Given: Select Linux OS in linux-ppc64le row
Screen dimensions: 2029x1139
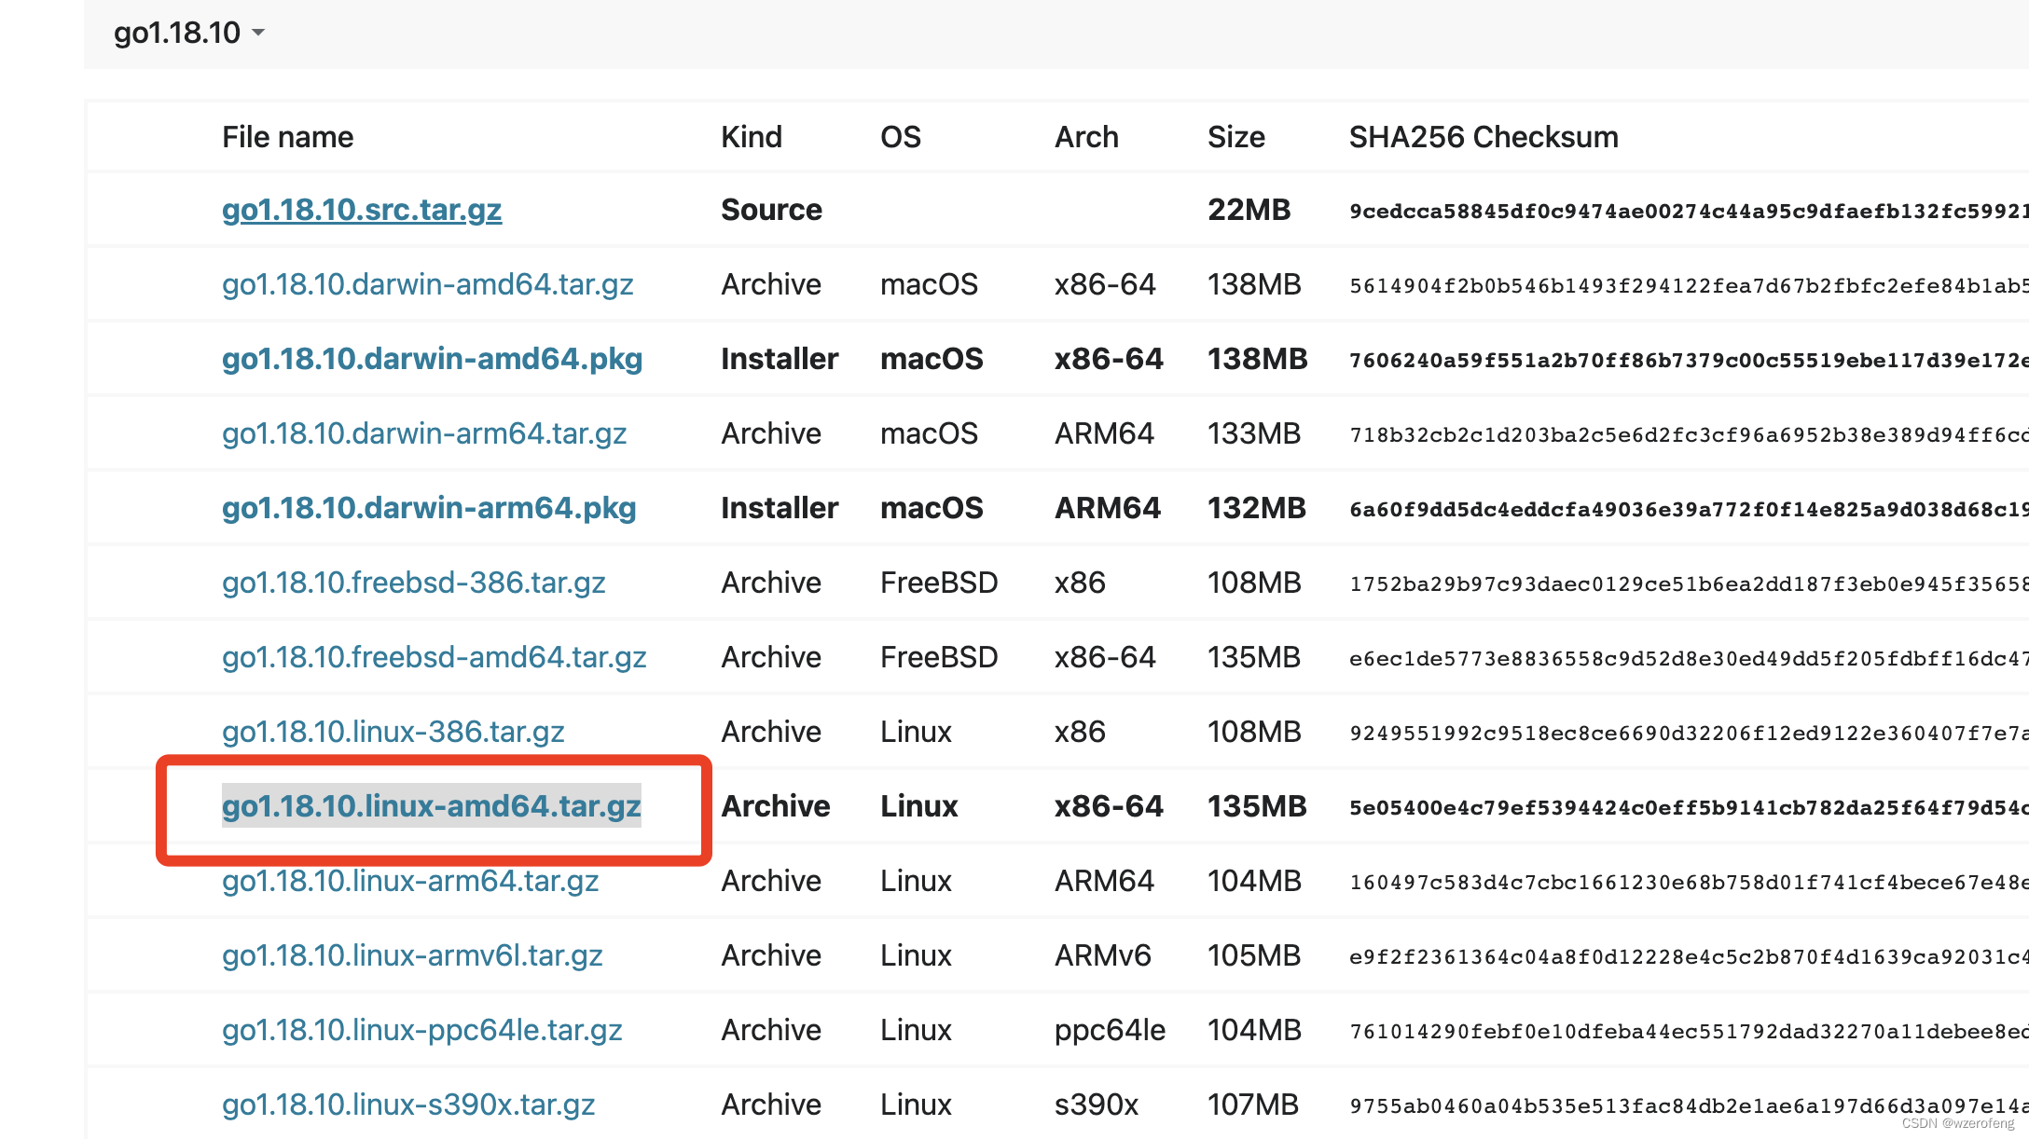Looking at the screenshot, I should pos(917,1030).
